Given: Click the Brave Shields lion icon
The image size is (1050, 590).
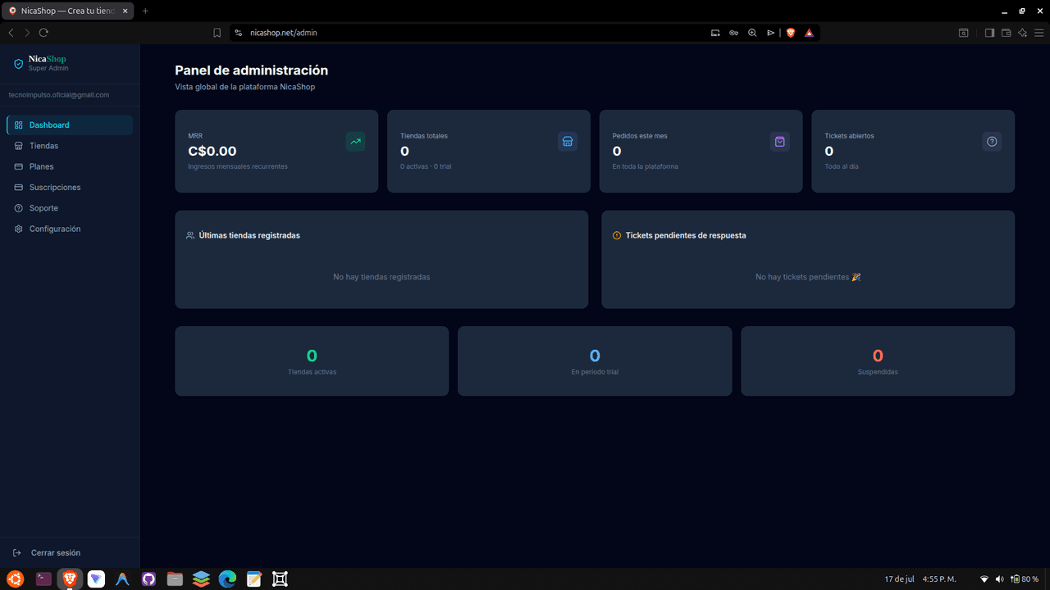Looking at the screenshot, I should [791, 33].
